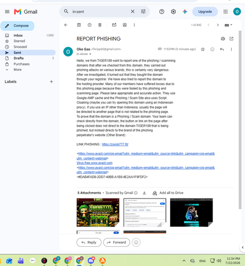Image resolution: width=245 pixels, height=266 pixels.
Task: Open the ENG language indicator
Action: [202, 261]
